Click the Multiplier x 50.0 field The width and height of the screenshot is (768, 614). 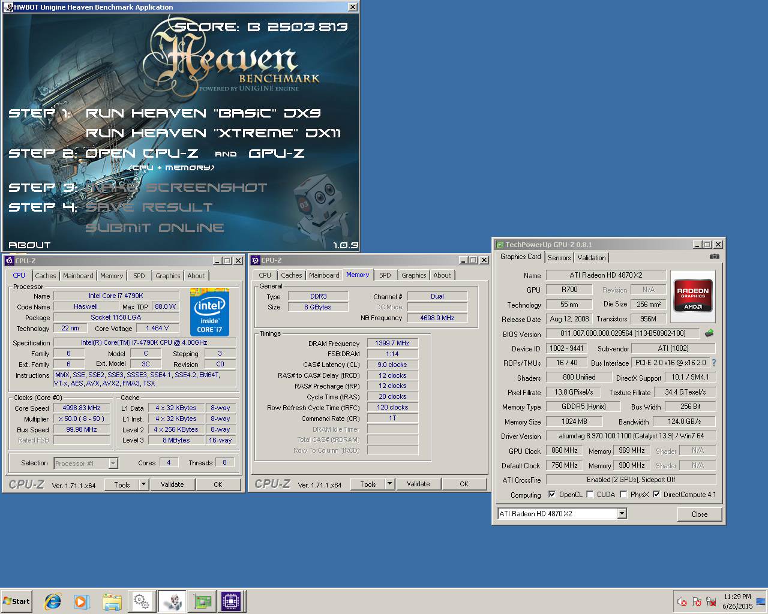[82, 419]
